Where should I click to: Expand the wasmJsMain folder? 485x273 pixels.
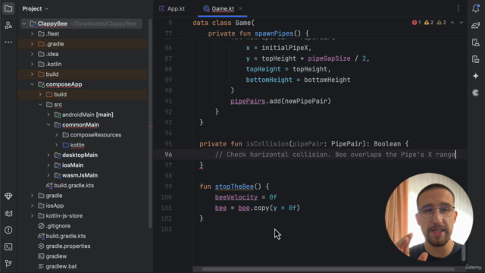click(x=48, y=175)
